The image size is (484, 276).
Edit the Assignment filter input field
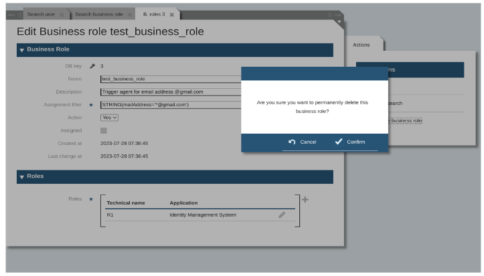point(171,105)
